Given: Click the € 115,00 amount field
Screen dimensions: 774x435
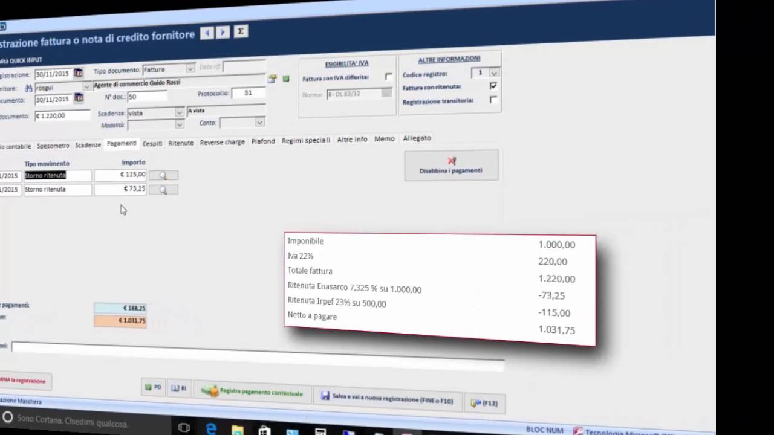Looking at the screenshot, I should point(120,175).
